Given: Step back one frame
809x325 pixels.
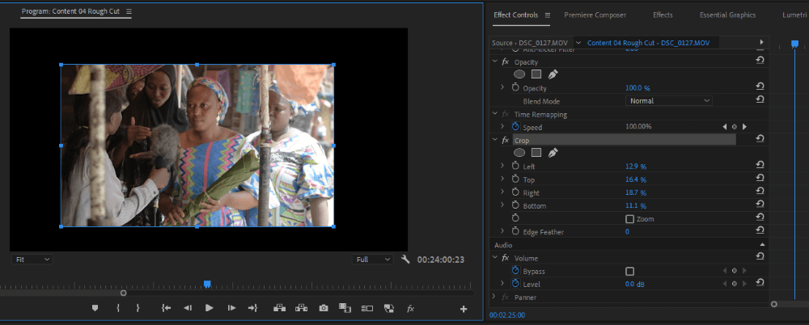Looking at the screenshot, I should tap(188, 308).
